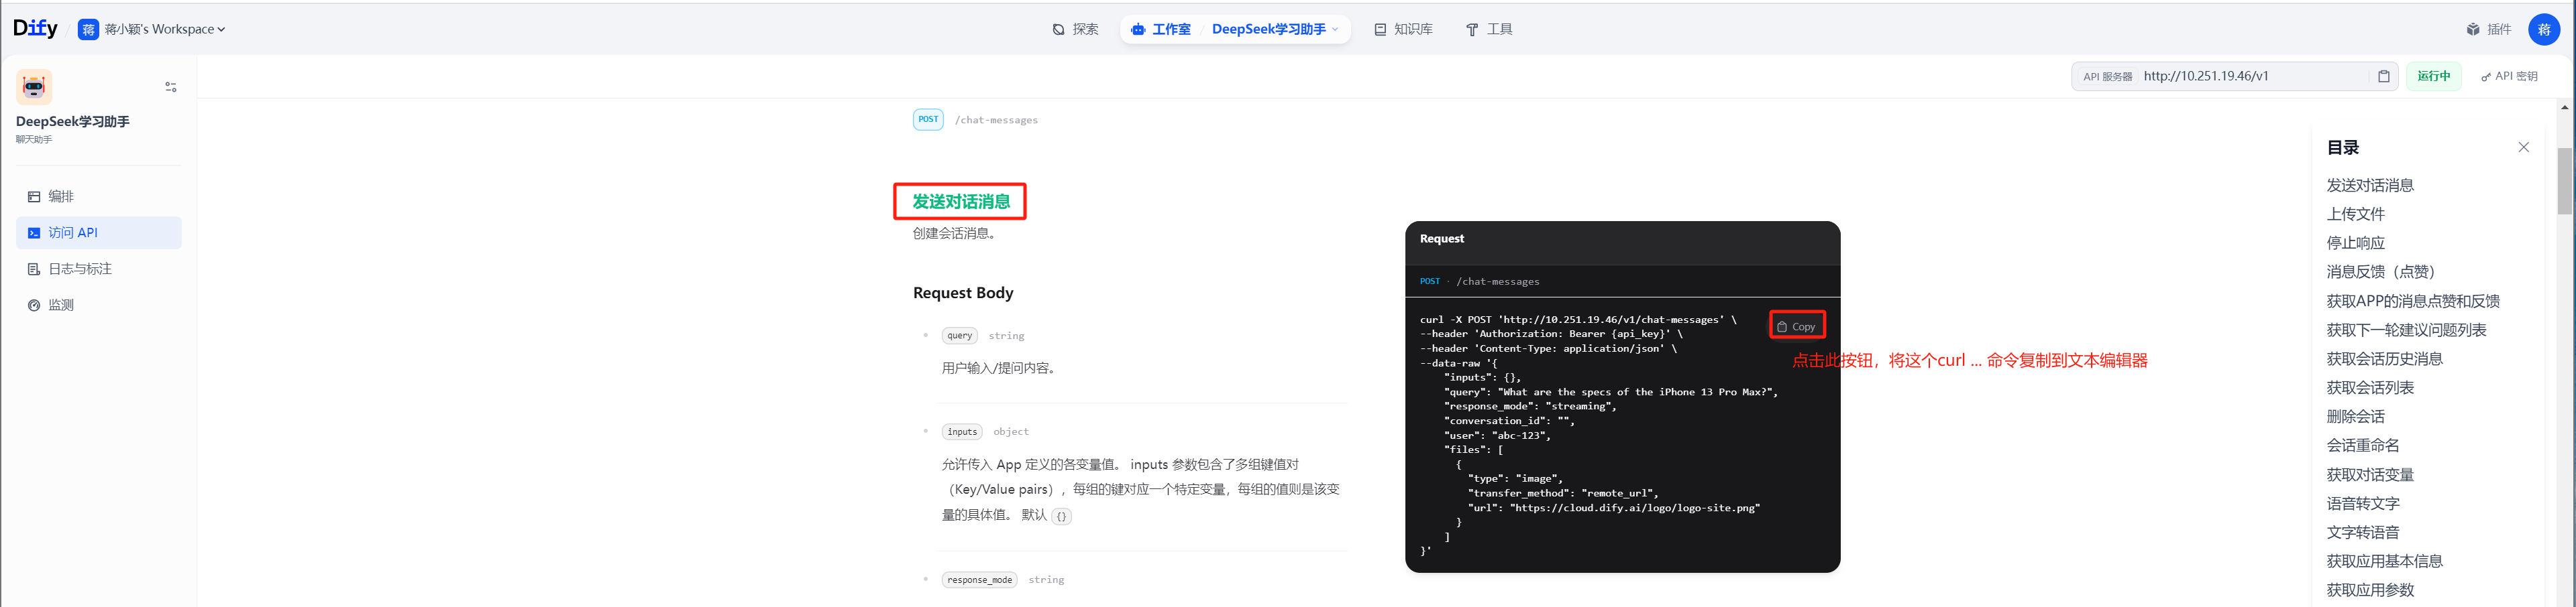2576x607 pixels.
Task: Click the Request Body heading
Action: click(963, 293)
